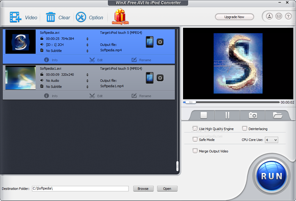Click the Option toolbar label

(x=96, y=18)
